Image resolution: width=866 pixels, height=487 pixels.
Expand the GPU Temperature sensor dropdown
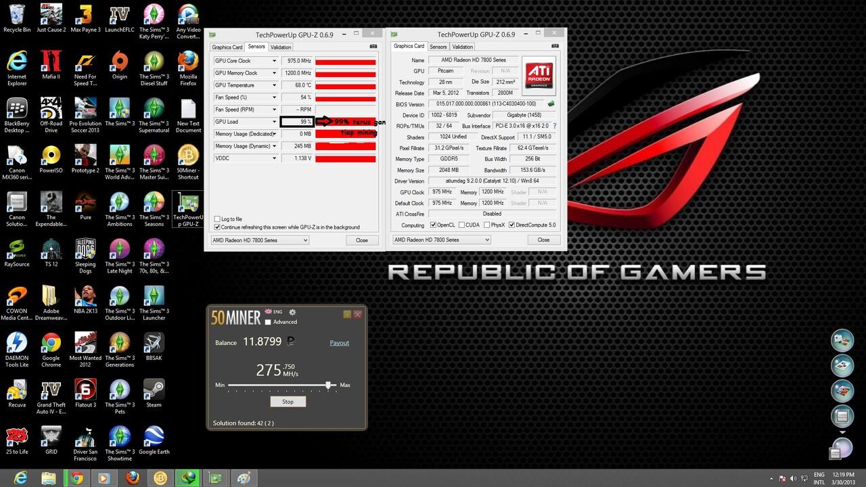click(x=274, y=85)
